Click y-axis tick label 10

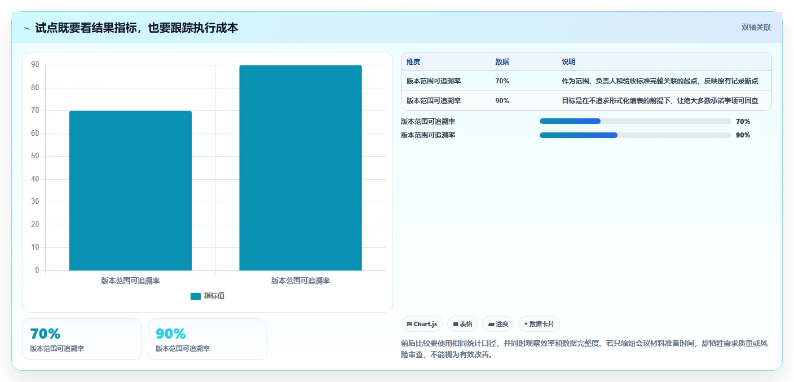pyautogui.click(x=35, y=247)
